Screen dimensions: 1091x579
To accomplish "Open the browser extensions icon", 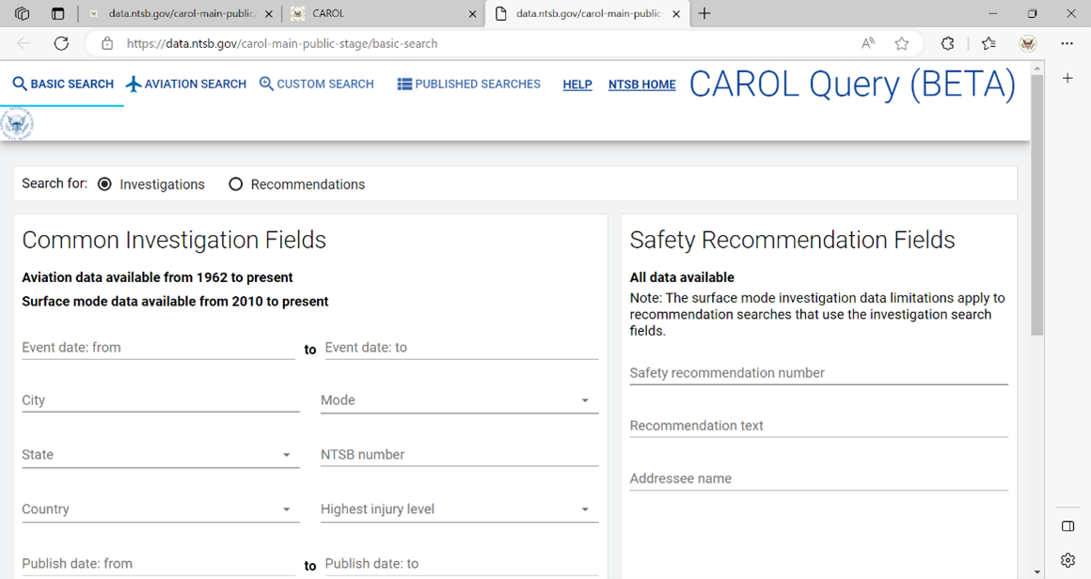I will (x=948, y=44).
